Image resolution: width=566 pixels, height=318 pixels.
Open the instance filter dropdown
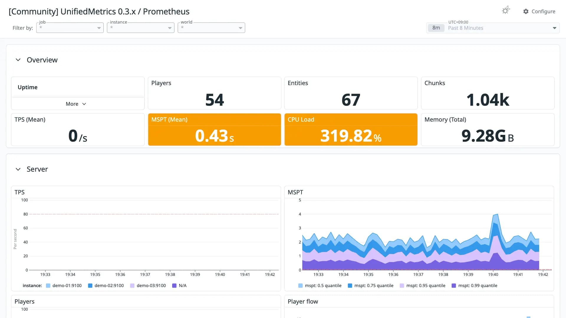[141, 28]
